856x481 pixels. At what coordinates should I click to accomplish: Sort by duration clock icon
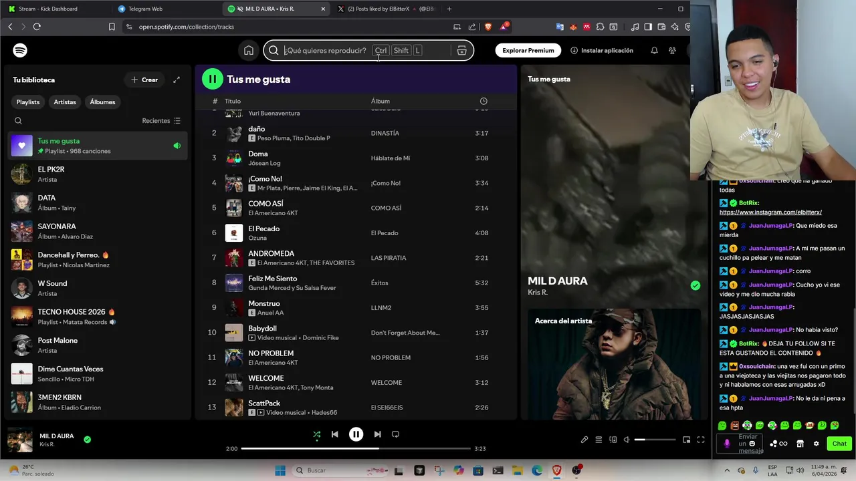484,102
